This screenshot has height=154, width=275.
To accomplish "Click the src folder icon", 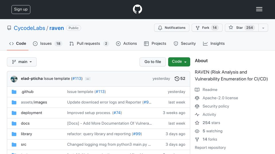I will 14,145.
